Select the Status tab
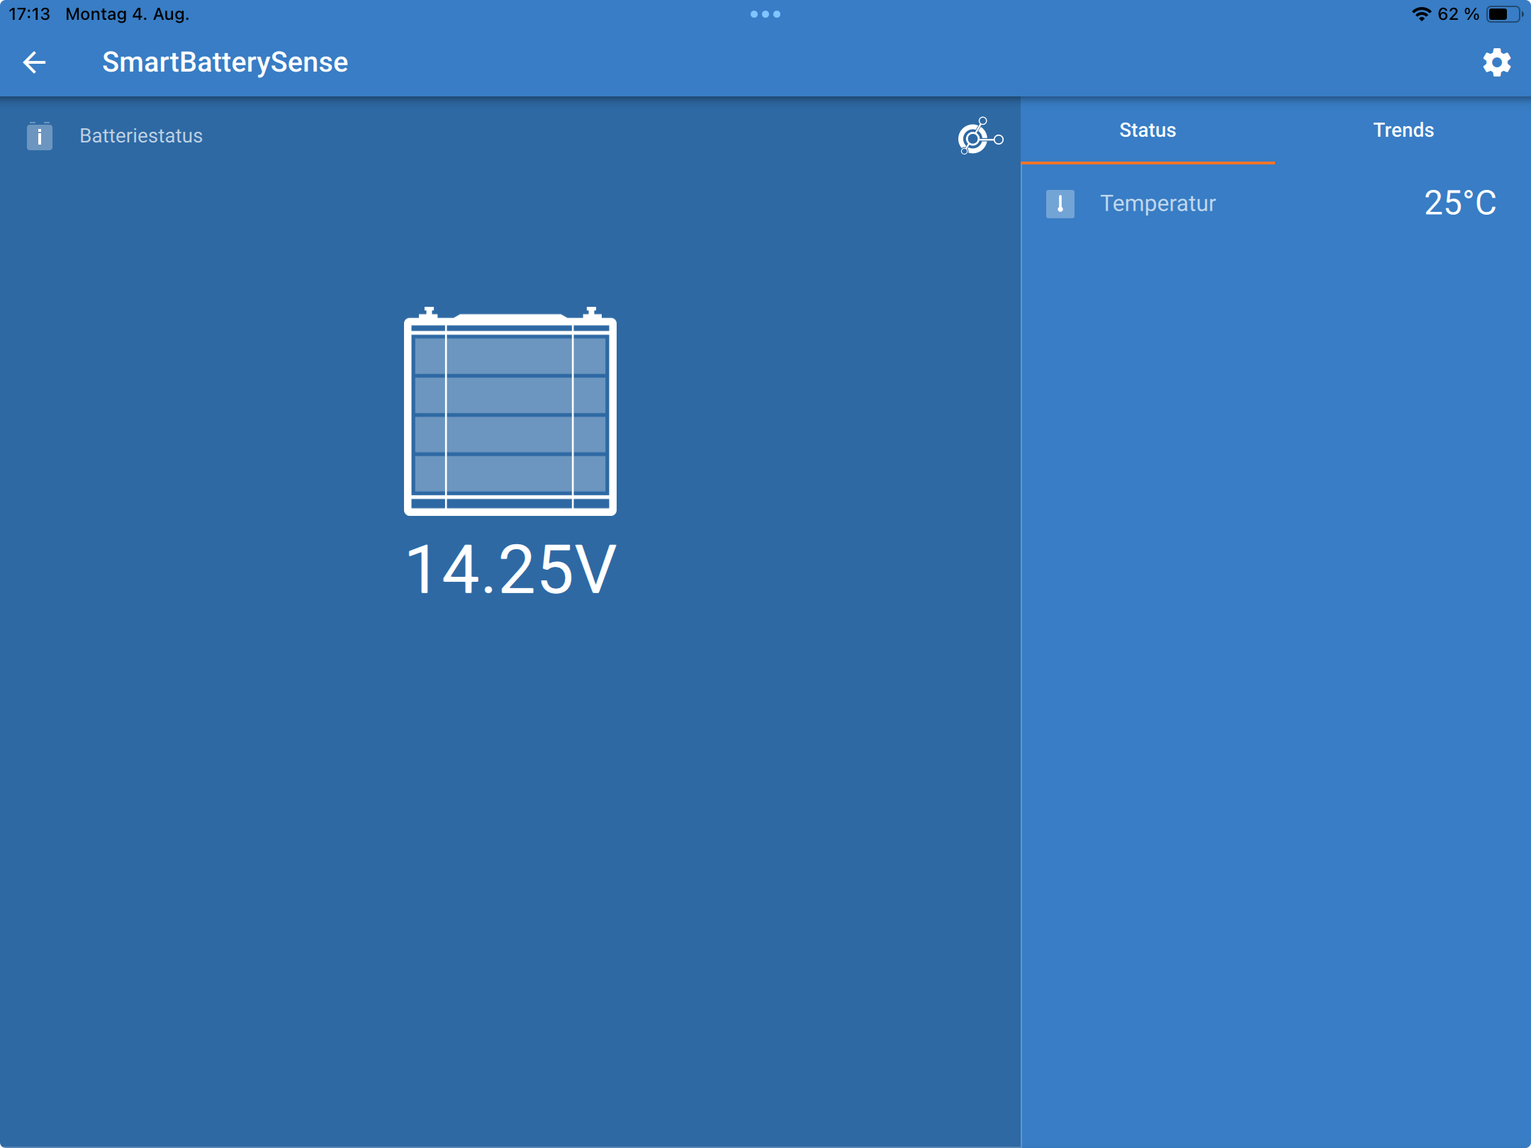The width and height of the screenshot is (1531, 1148). pyautogui.click(x=1148, y=130)
